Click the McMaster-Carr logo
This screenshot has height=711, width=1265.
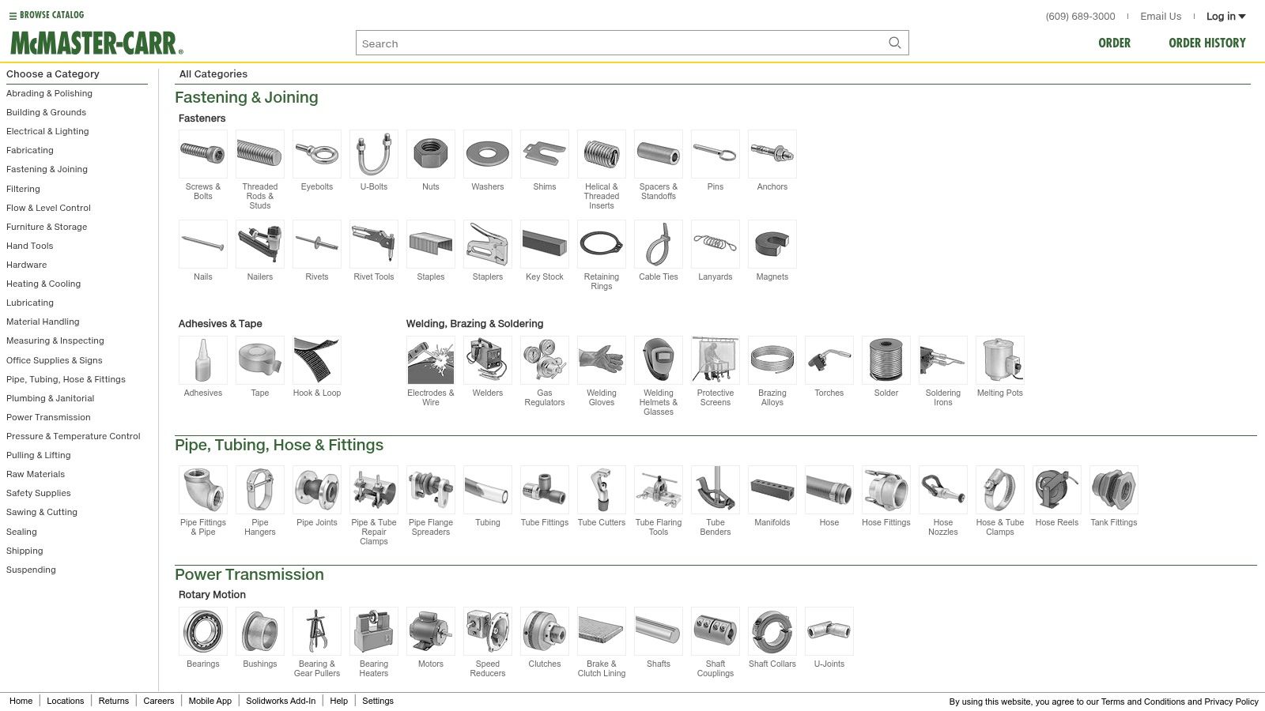pos(96,43)
